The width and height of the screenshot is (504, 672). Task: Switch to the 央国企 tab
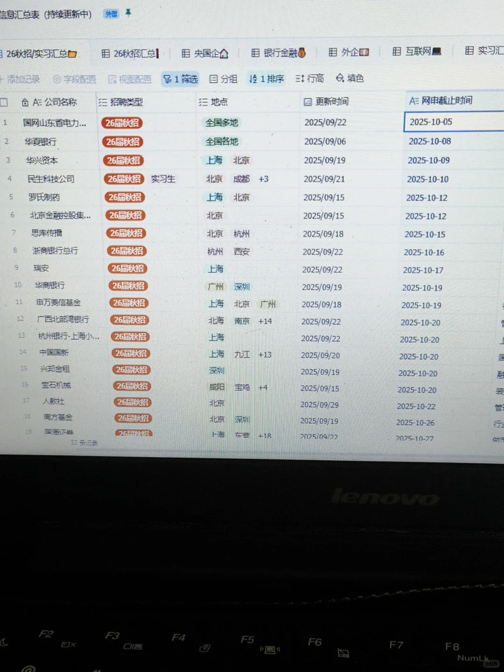[x=205, y=53]
